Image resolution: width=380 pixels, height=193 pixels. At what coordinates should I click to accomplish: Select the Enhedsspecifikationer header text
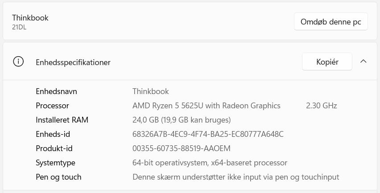73,62
